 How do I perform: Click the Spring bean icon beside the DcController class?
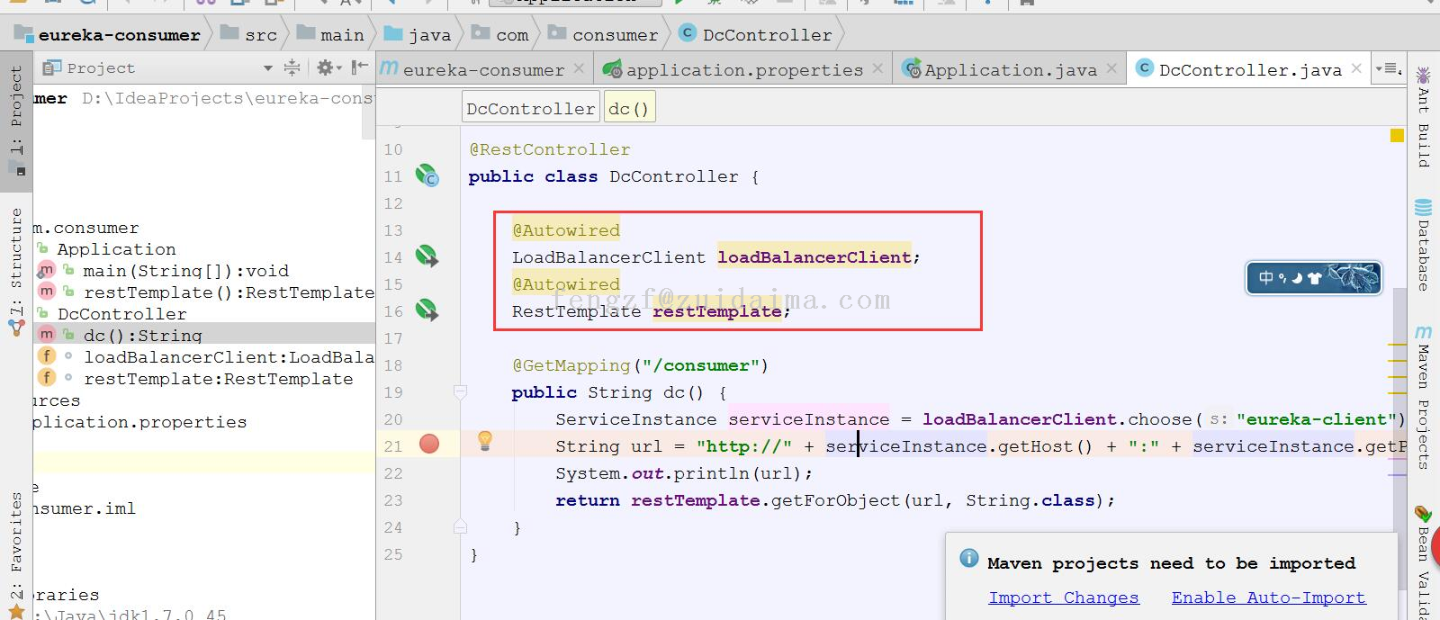coord(426,175)
